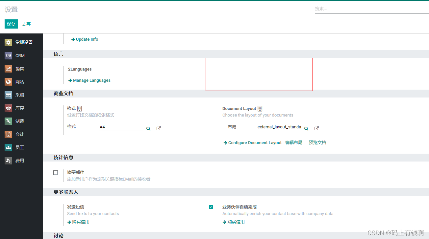Click the 常规设置 gear icon in sidebar
The height and width of the screenshot is (239, 429).
pyautogui.click(x=8, y=42)
